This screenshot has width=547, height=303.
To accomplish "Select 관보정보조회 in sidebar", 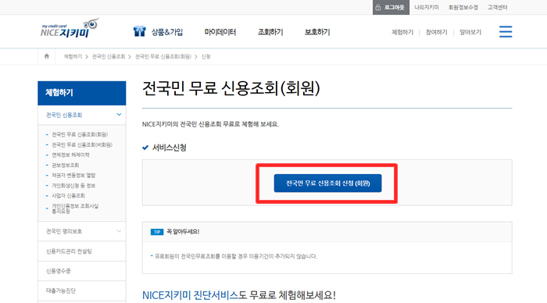I will (x=65, y=165).
